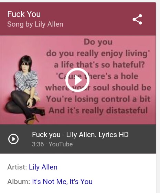Click the singer's photo in the thumbnail
Image resolution: width=160 pixels, height=193 pixels.
24,90
